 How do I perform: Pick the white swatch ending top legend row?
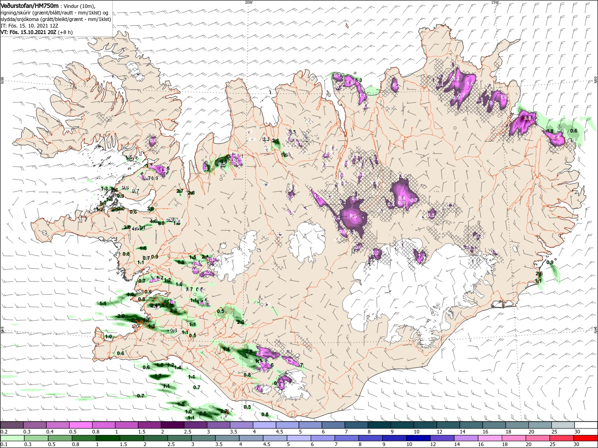tap(585, 425)
